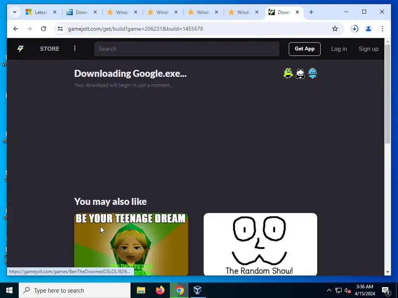Open the Game Jolt home logo
This screenshot has height=298, width=398.
coord(21,49)
